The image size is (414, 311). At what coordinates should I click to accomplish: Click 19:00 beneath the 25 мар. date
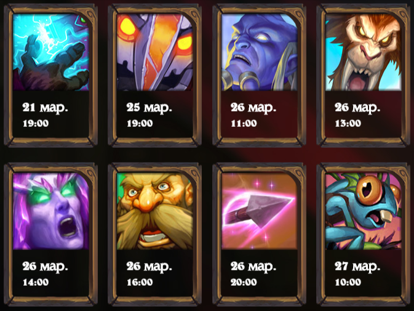click(x=140, y=123)
